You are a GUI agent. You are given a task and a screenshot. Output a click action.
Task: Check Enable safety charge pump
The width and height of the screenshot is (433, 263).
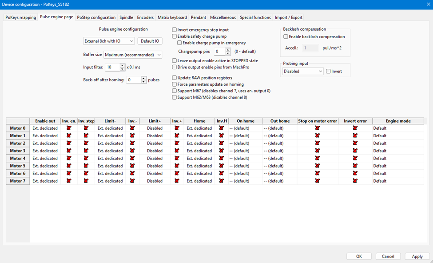[x=175, y=36]
